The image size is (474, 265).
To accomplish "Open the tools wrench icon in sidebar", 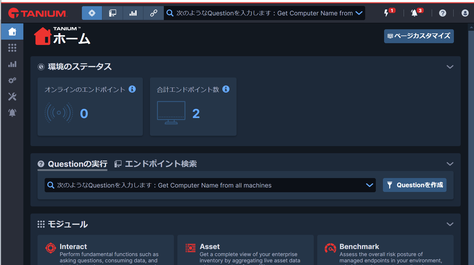I will coord(12,96).
